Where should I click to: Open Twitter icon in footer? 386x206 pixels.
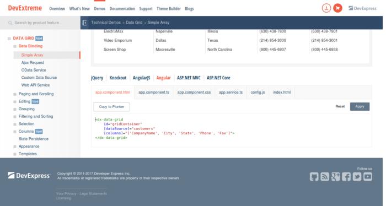pyautogui.click(x=357, y=176)
